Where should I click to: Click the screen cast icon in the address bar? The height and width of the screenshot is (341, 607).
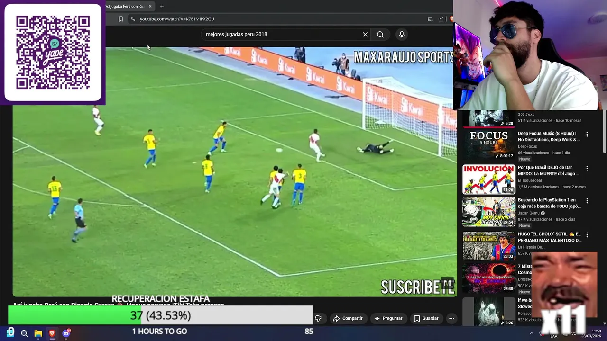click(x=430, y=19)
